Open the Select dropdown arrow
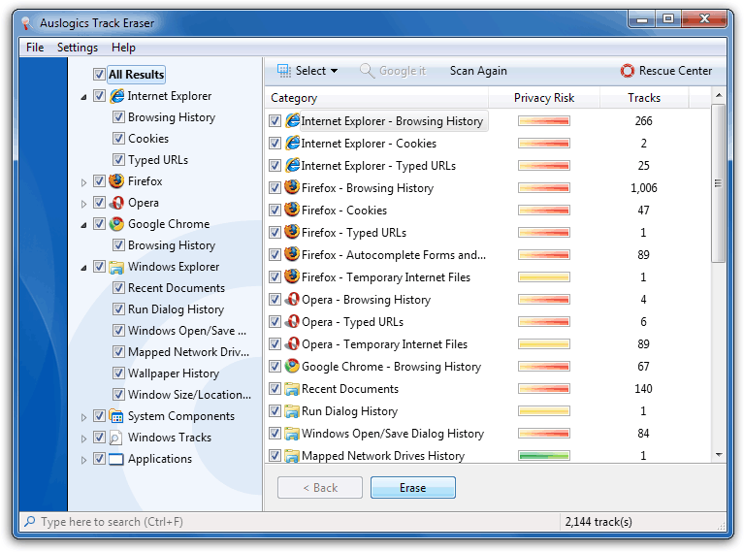Viewport: 744px width, 552px height. coord(334,71)
